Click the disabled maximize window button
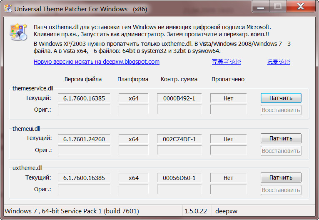 278,7
